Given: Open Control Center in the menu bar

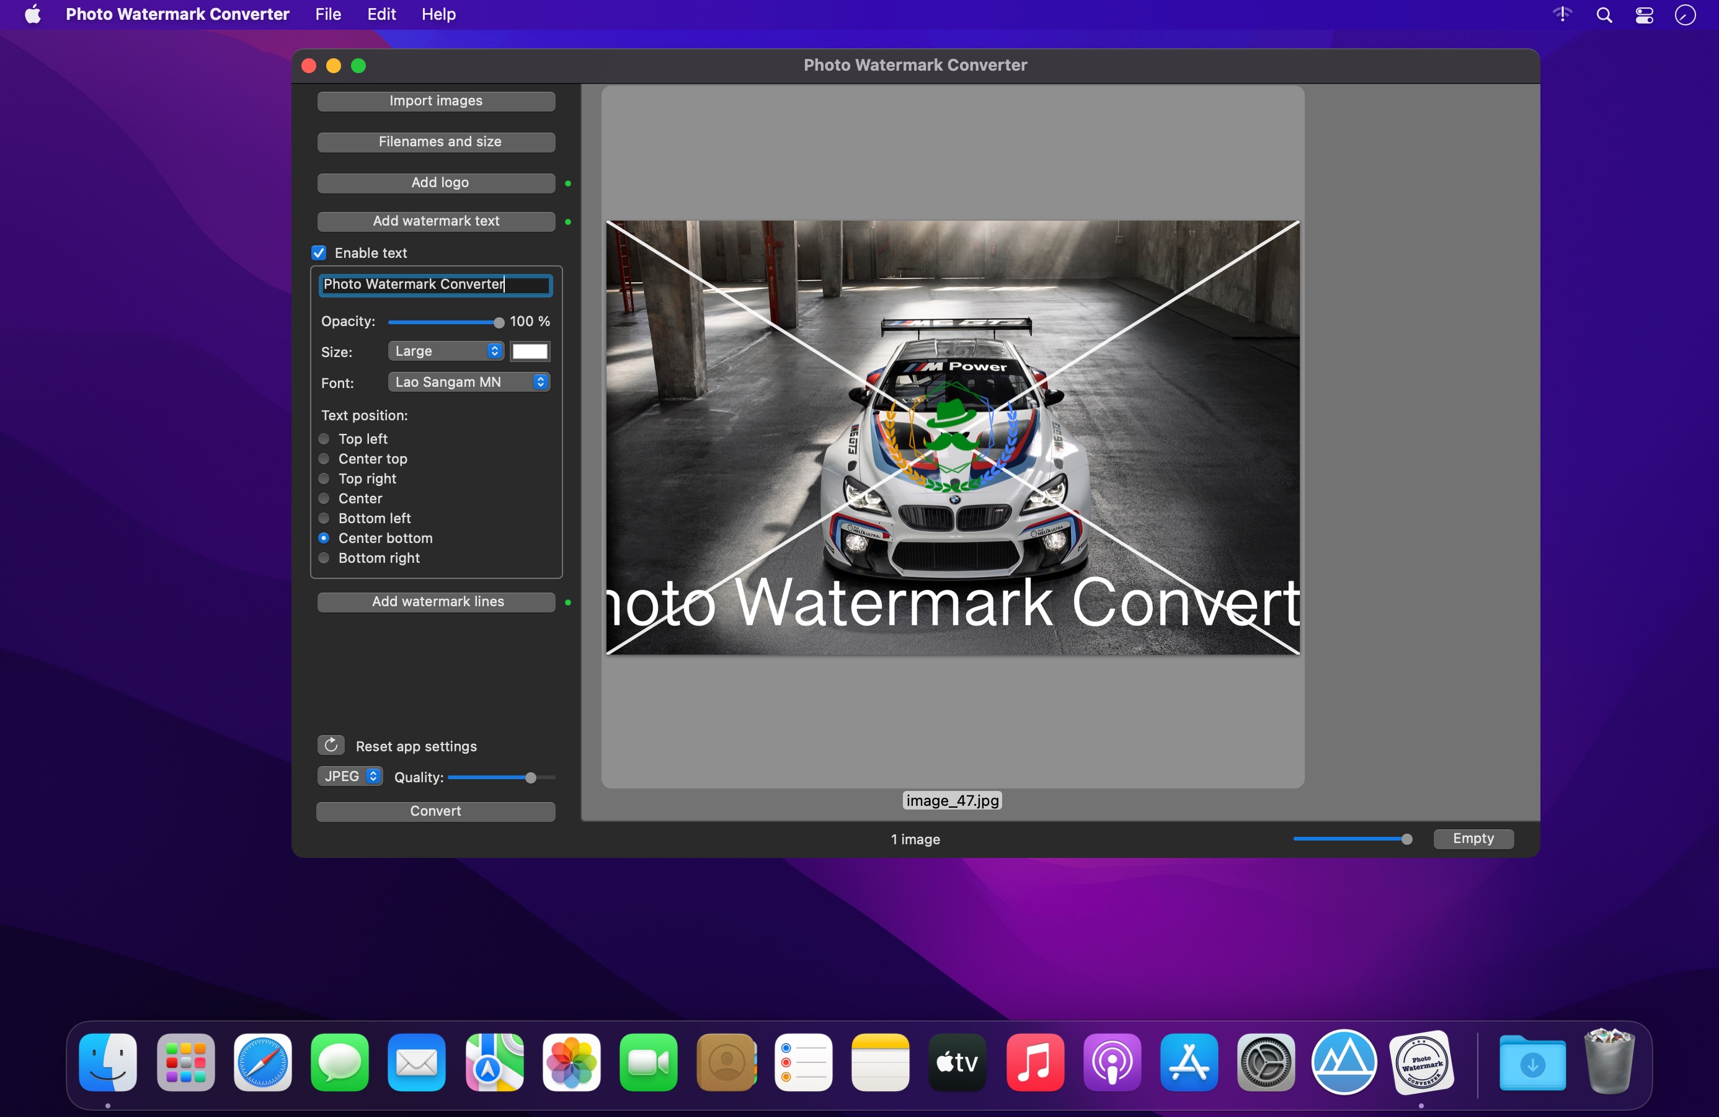Looking at the screenshot, I should [x=1645, y=15].
